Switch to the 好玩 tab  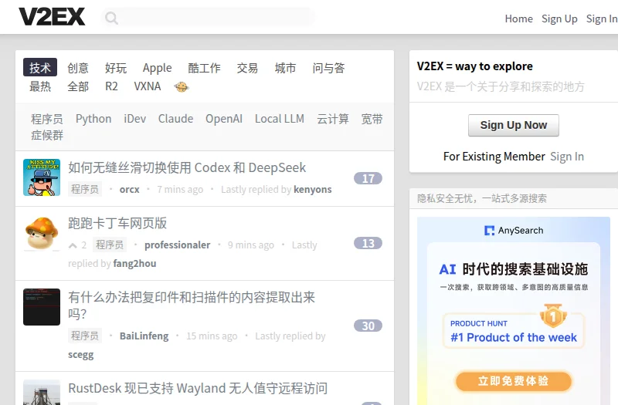pos(115,68)
